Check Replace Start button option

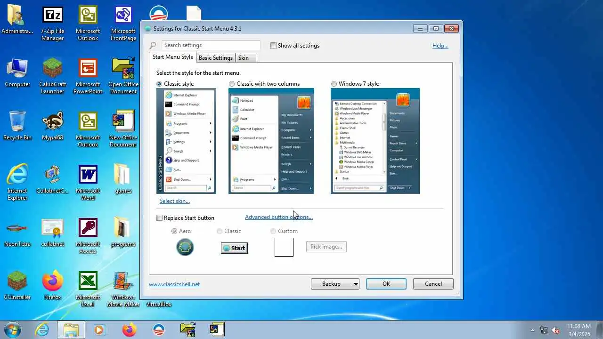click(159, 218)
